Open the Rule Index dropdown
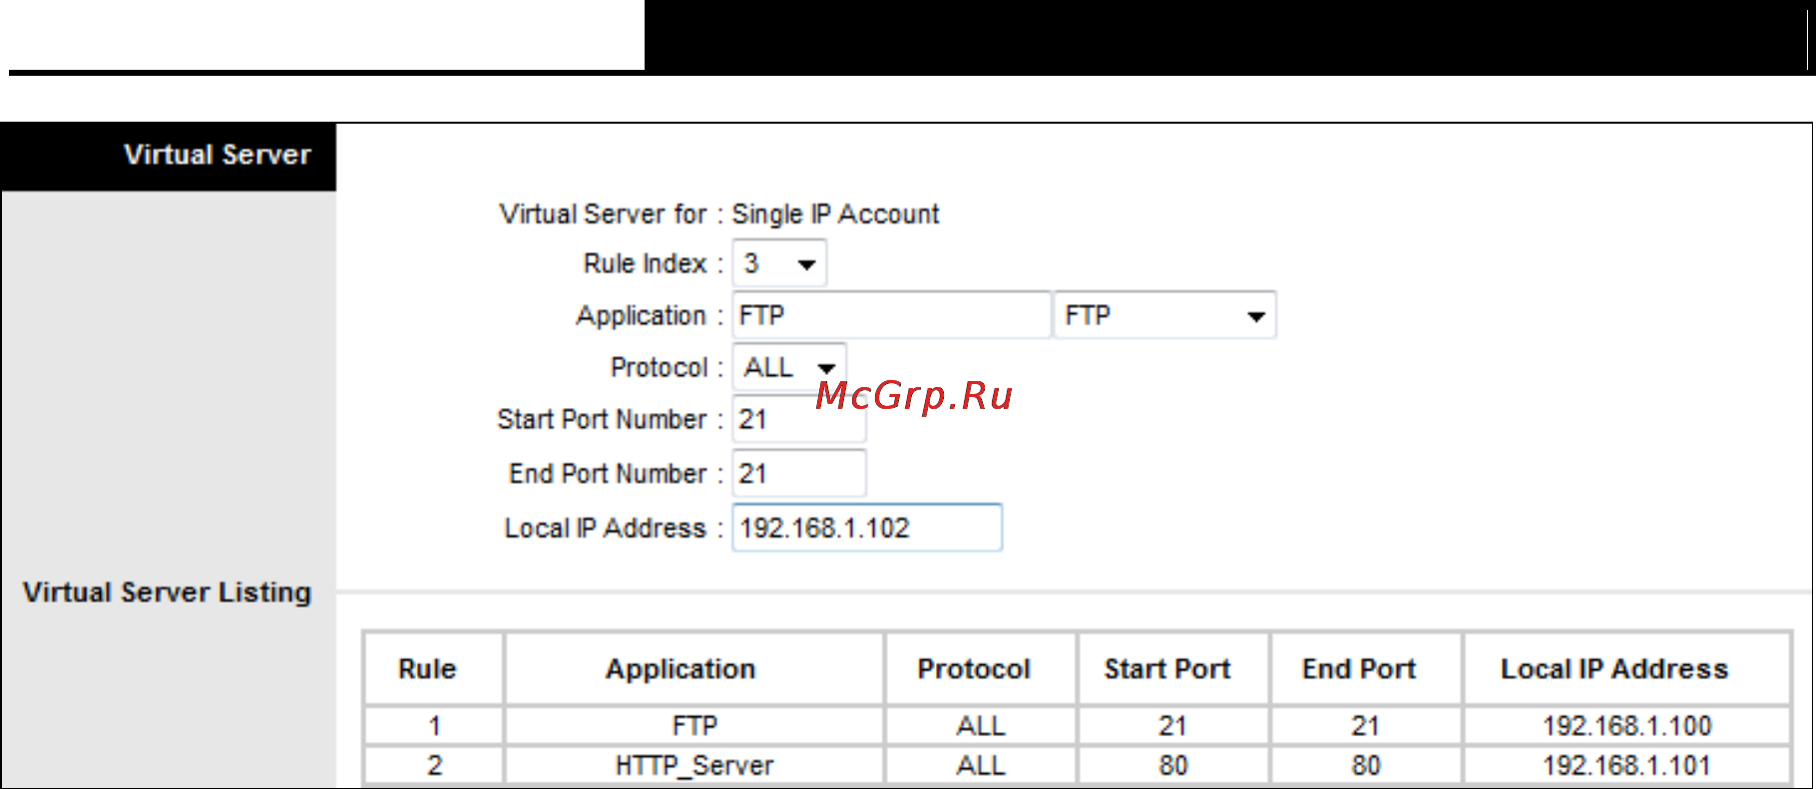1816x789 pixels. [779, 263]
